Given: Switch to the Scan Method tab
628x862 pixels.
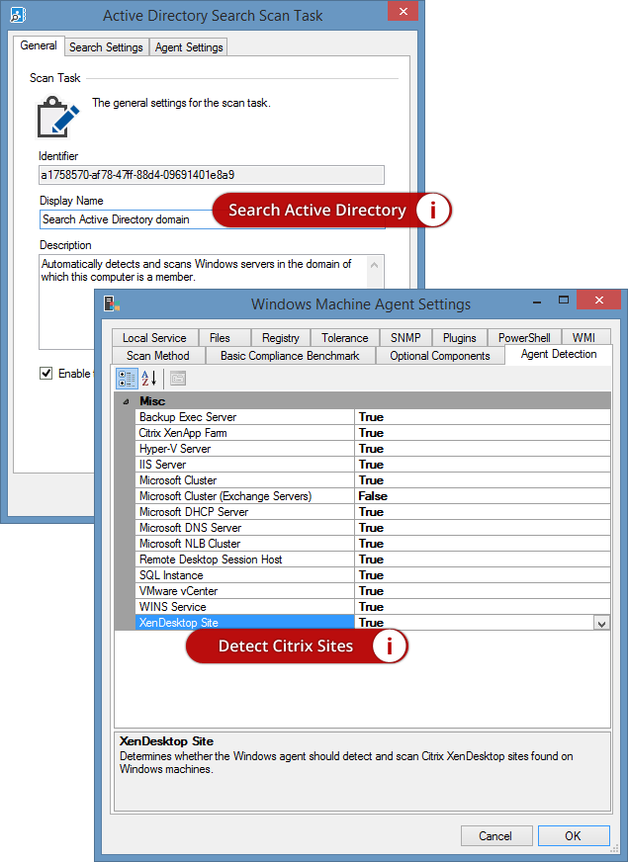Looking at the screenshot, I should [x=158, y=356].
